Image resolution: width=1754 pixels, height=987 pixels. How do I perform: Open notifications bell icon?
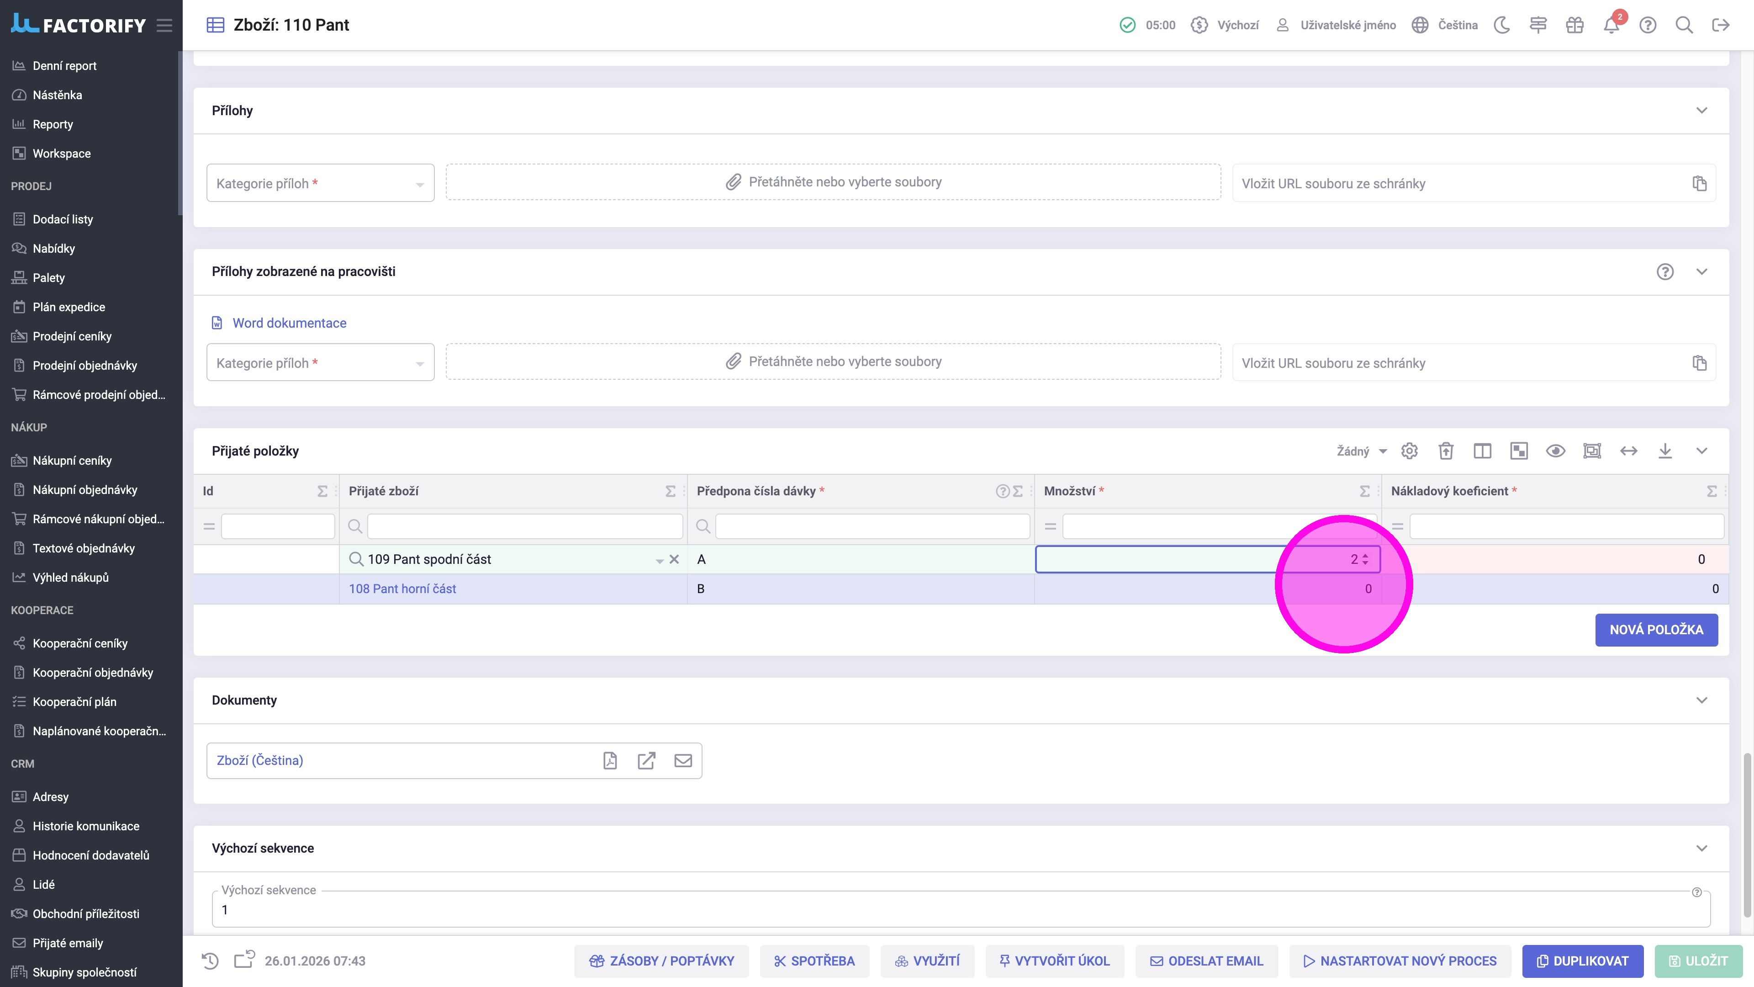(x=1610, y=25)
